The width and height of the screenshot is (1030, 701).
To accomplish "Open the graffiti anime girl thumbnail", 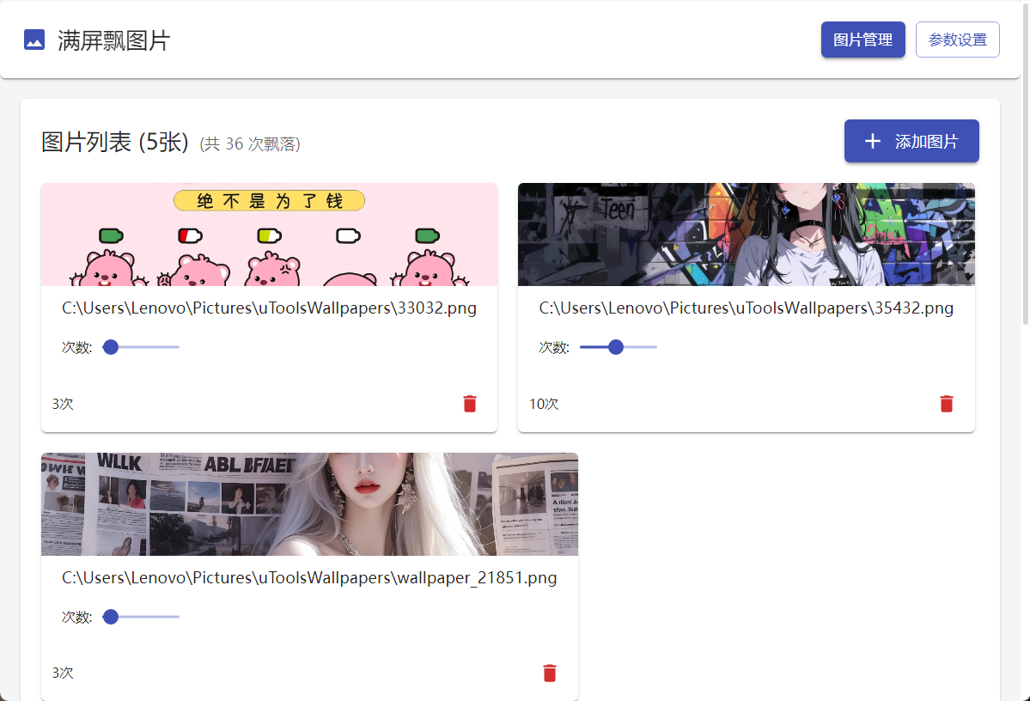I will pos(746,235).
